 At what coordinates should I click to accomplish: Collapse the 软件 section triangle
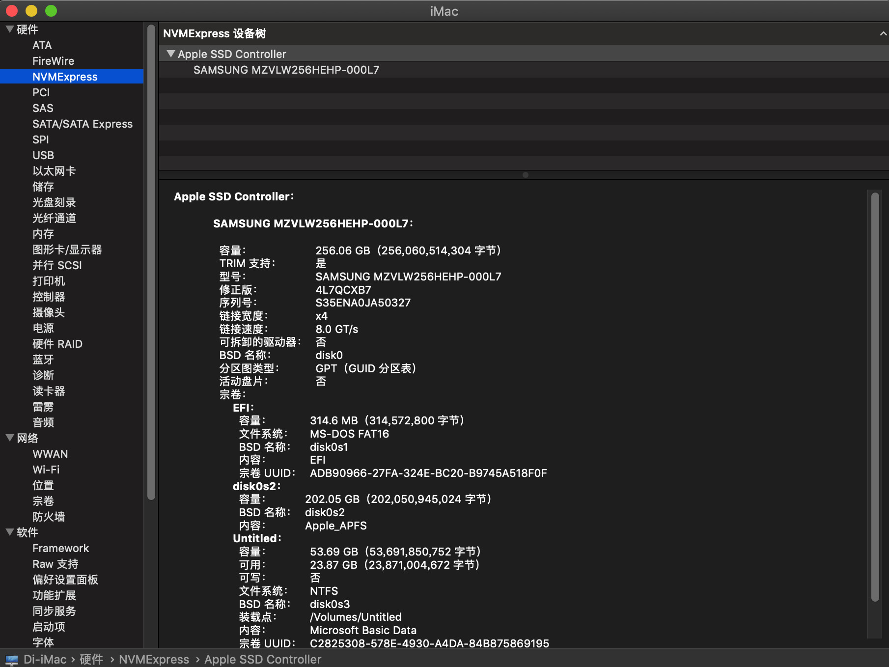click(x=9, y=532)
